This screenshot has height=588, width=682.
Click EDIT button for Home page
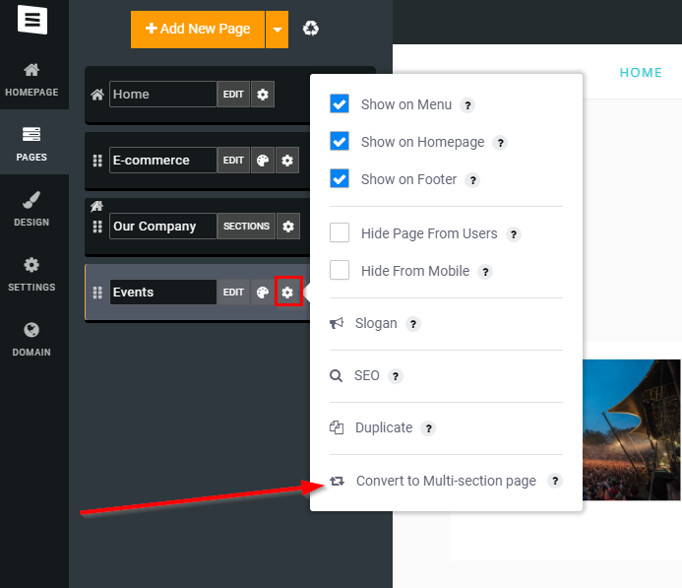pyautogui.click(x=233, y=94)
